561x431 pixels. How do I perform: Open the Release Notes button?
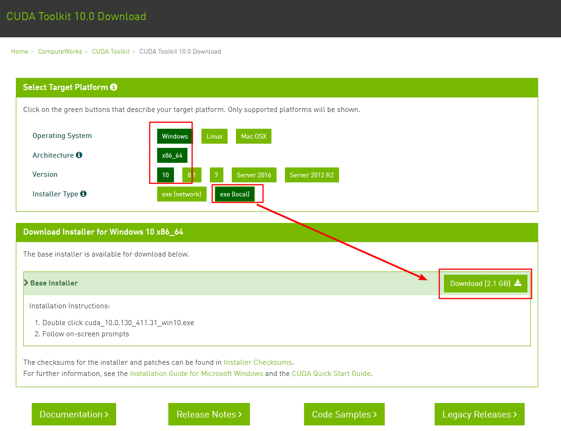[x=209, y=414]
